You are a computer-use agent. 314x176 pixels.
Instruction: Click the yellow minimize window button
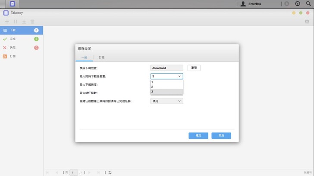point(294,13)
